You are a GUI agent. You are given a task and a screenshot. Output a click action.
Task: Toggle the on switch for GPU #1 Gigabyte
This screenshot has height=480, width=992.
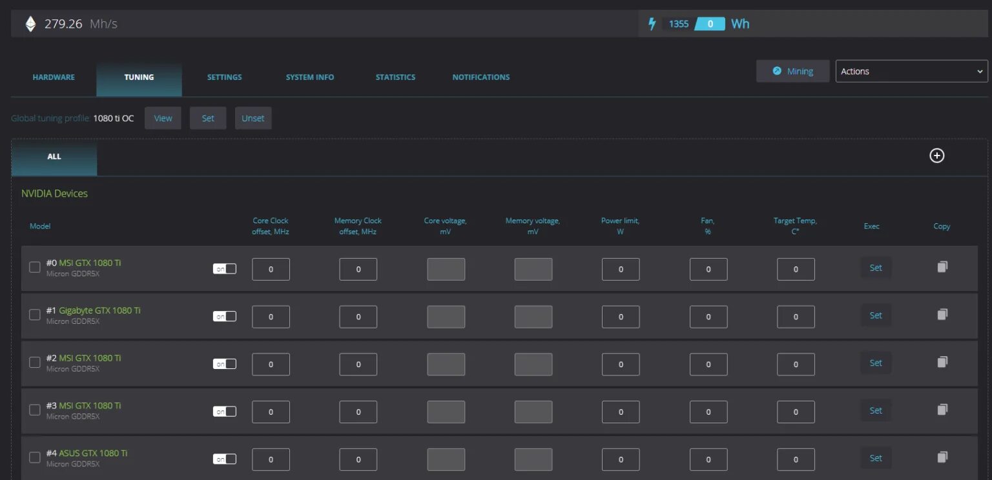coord(225,316)
